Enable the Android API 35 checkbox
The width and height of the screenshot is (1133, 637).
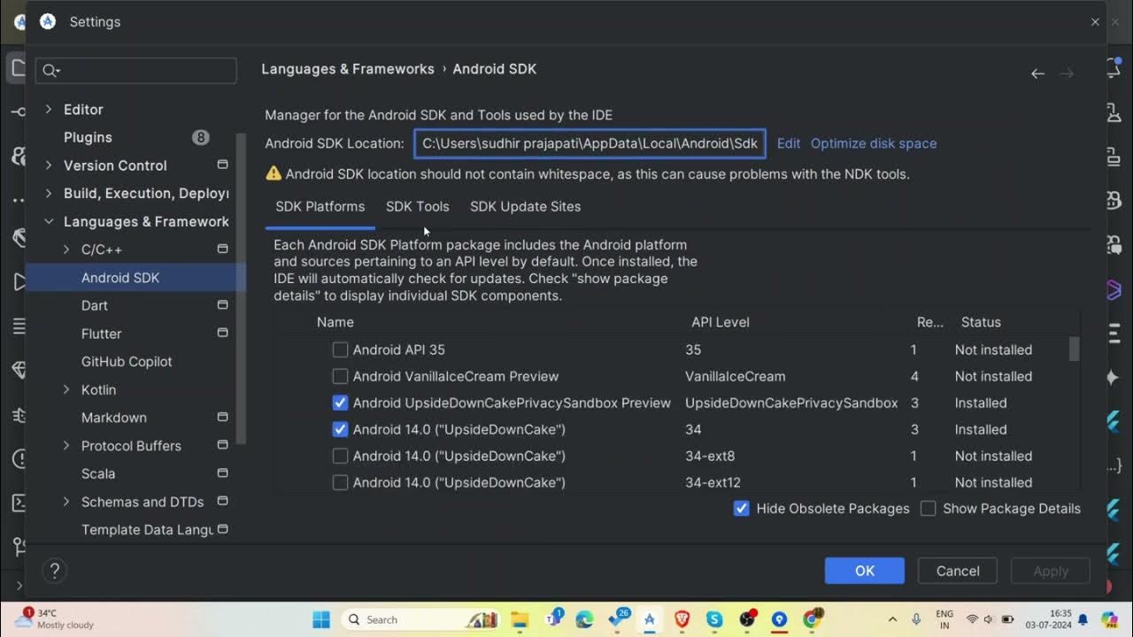click(340, 349)
